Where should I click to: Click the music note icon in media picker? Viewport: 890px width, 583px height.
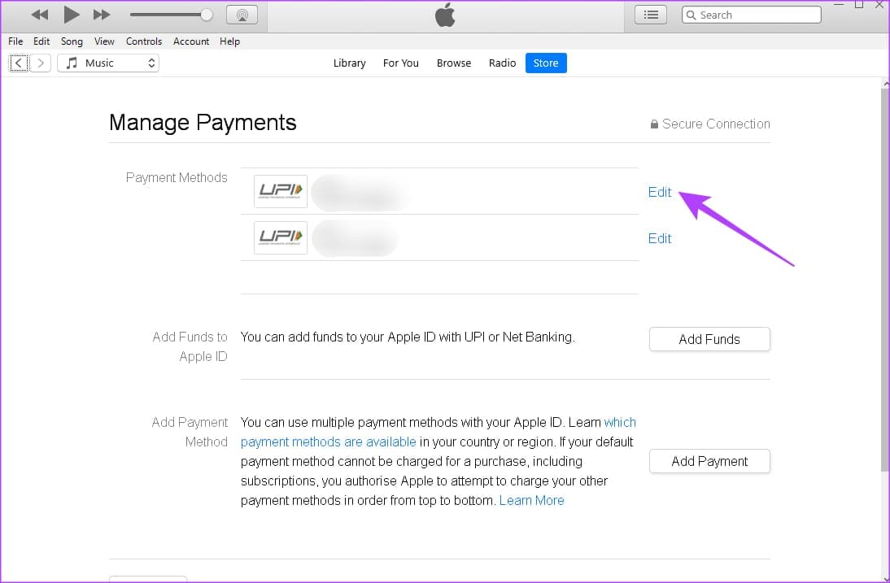72,63
